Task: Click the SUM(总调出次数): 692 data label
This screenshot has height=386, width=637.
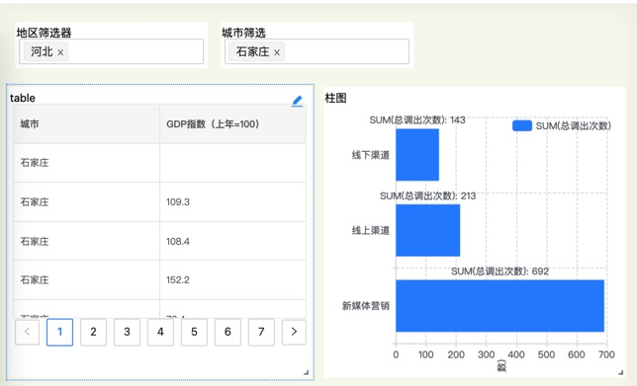Action: click(500, 271)
